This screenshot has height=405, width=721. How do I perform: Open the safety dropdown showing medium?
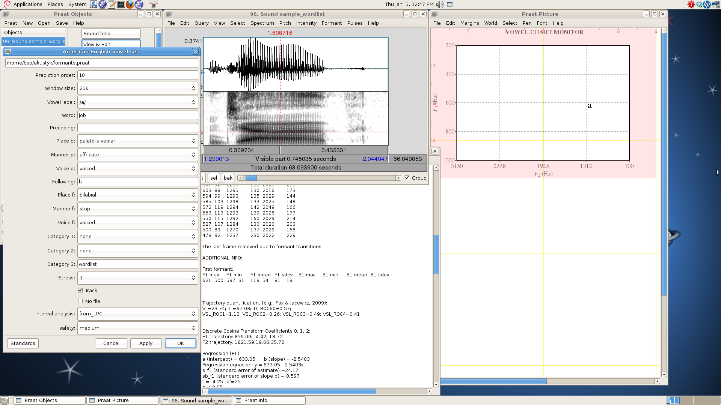pyautogui.click(x=137, y=328)
